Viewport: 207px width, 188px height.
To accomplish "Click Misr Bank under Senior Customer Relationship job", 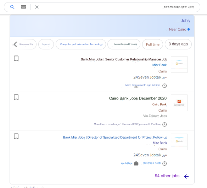I will pyautogui.click(x=160, y=65).
